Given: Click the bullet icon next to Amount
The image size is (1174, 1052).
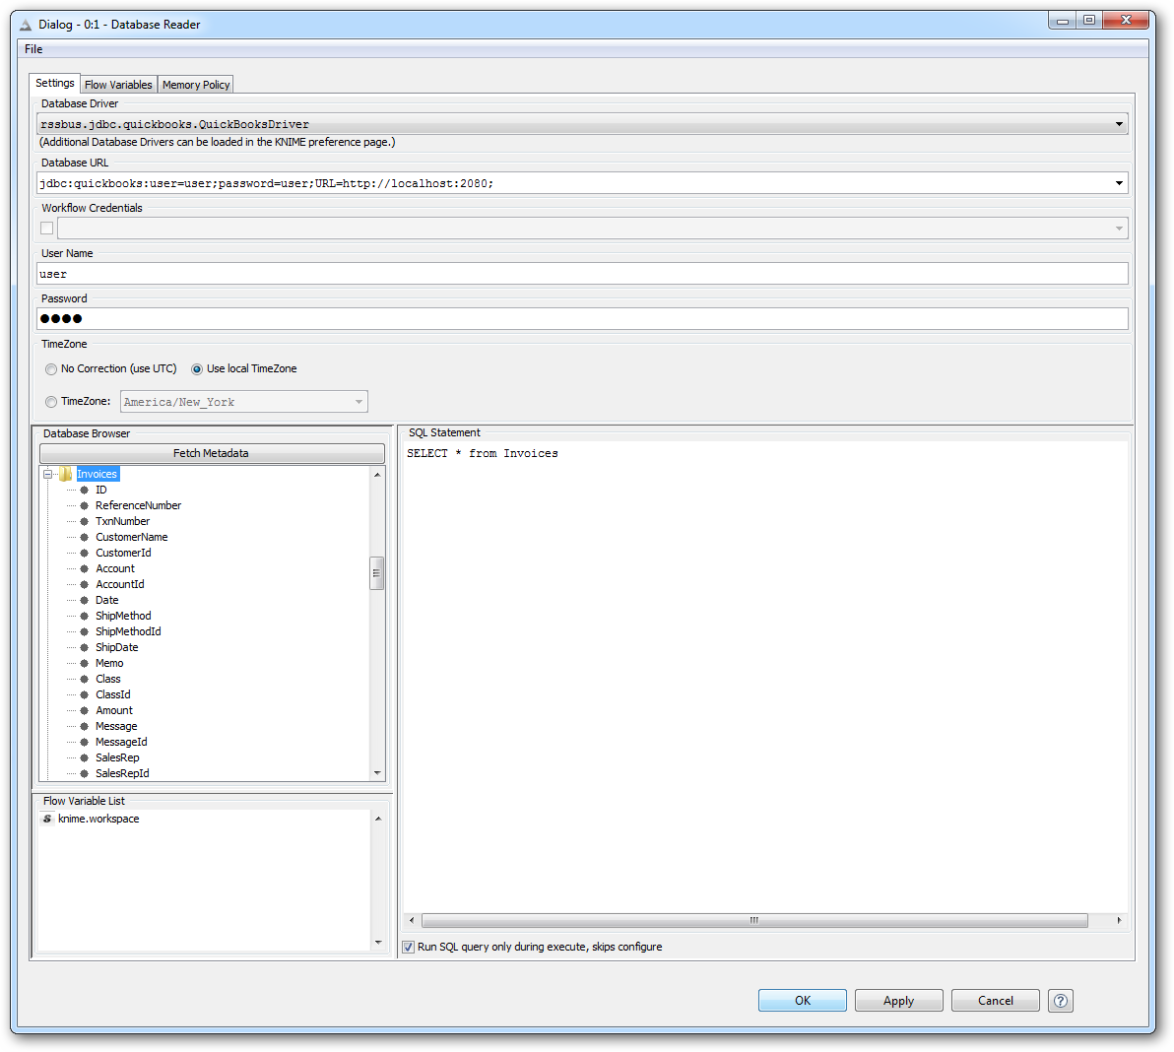Looking at the screenshot, I should click(x=84, y=710).
